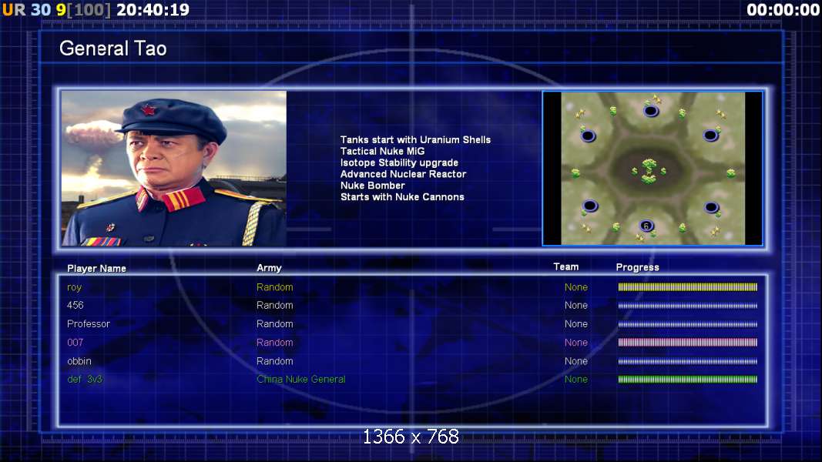
Task: Click the Team column header
Action: 566,266
